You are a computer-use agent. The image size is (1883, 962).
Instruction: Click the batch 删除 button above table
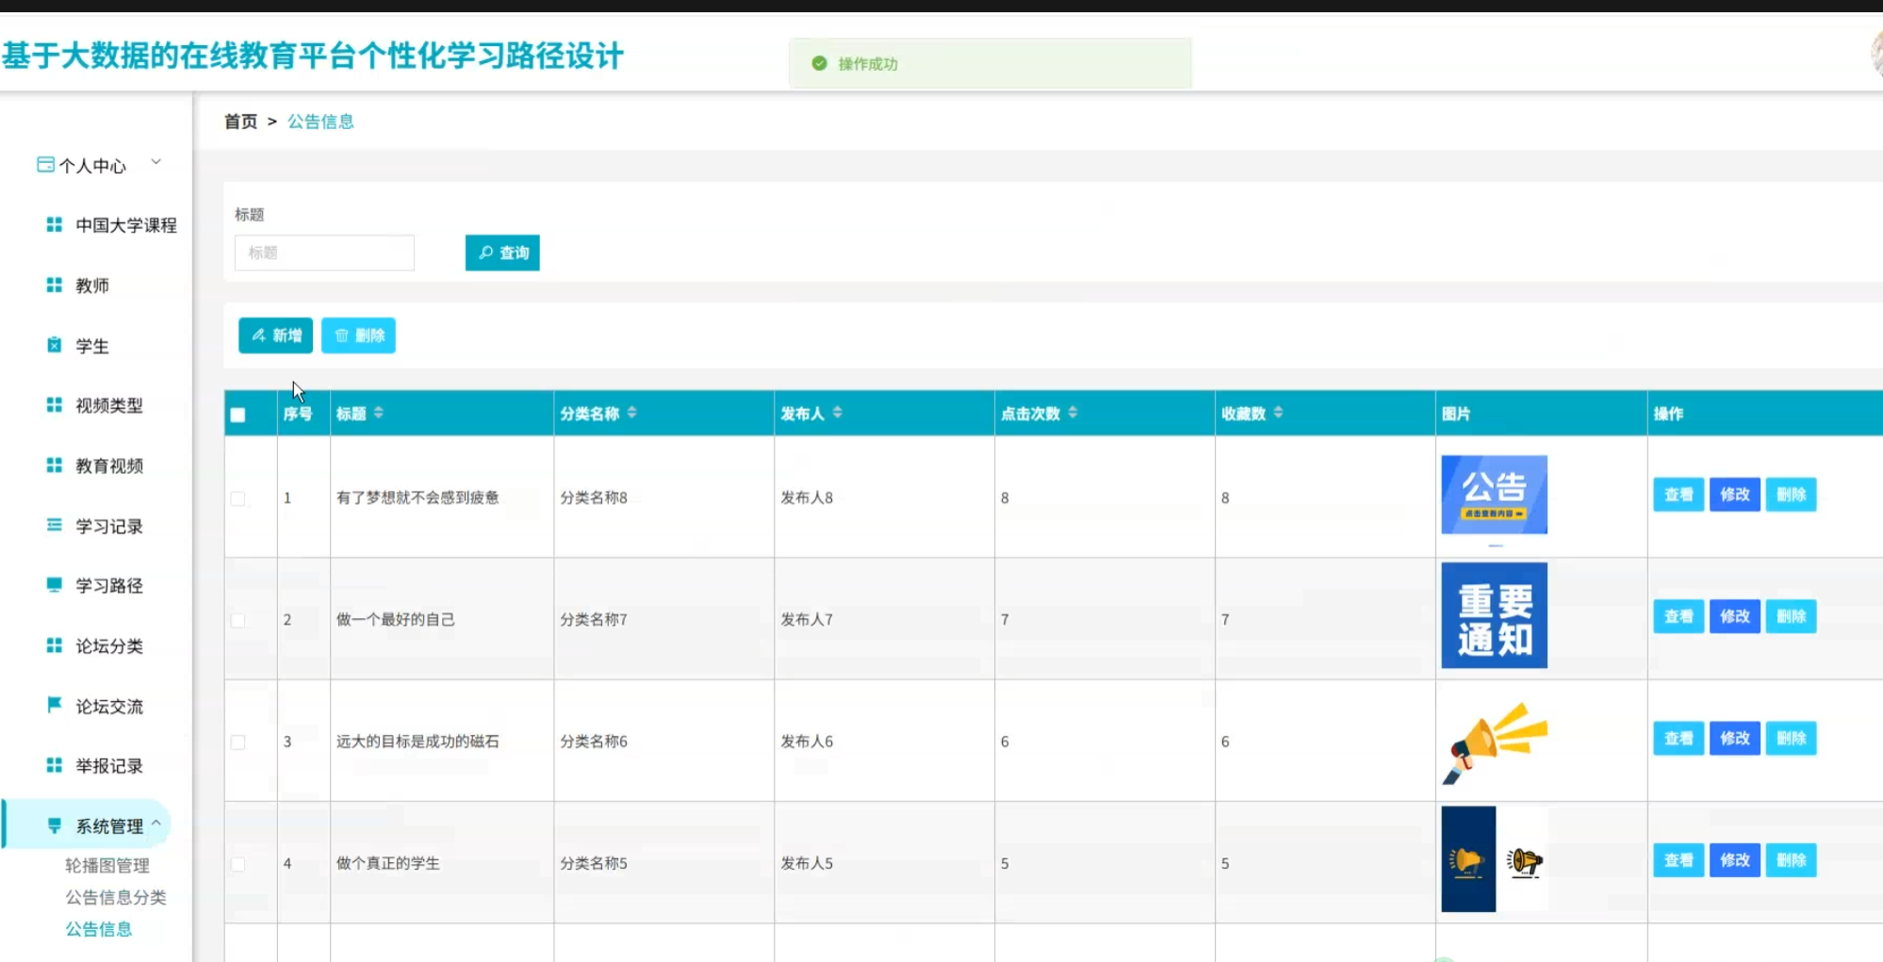[358, 335]
